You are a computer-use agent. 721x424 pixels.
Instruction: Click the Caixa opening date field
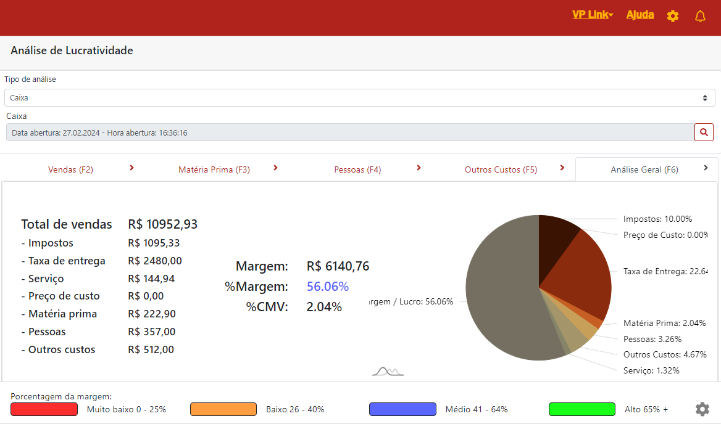click(350, 132)
